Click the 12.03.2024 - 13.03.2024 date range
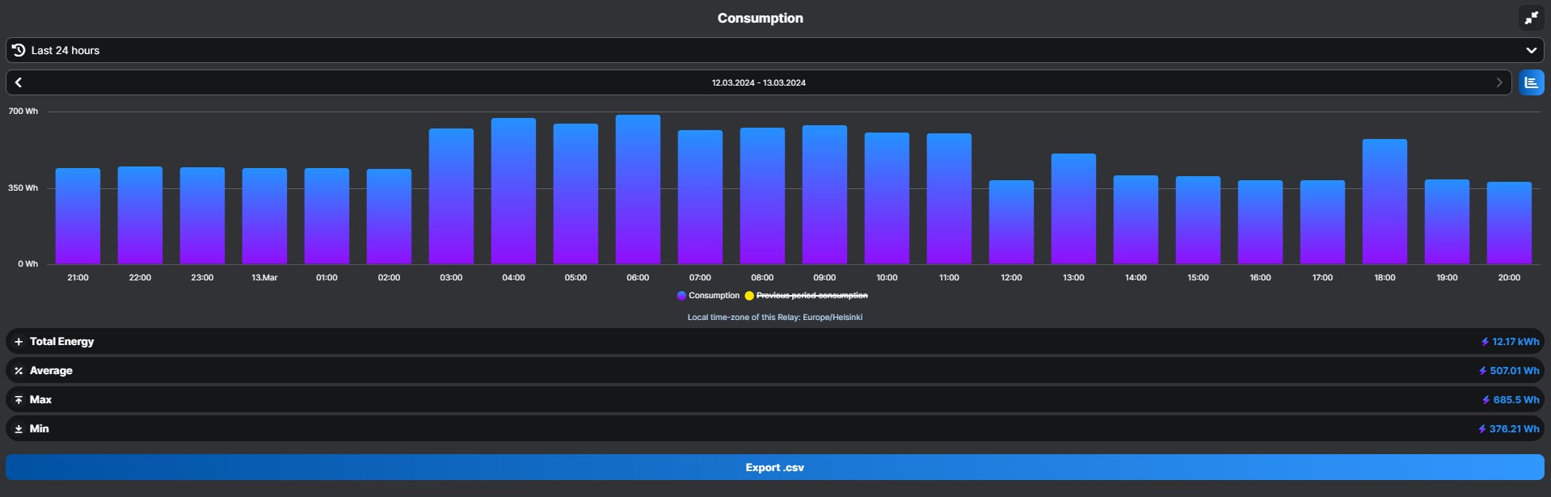 click(x=758, y=82)
